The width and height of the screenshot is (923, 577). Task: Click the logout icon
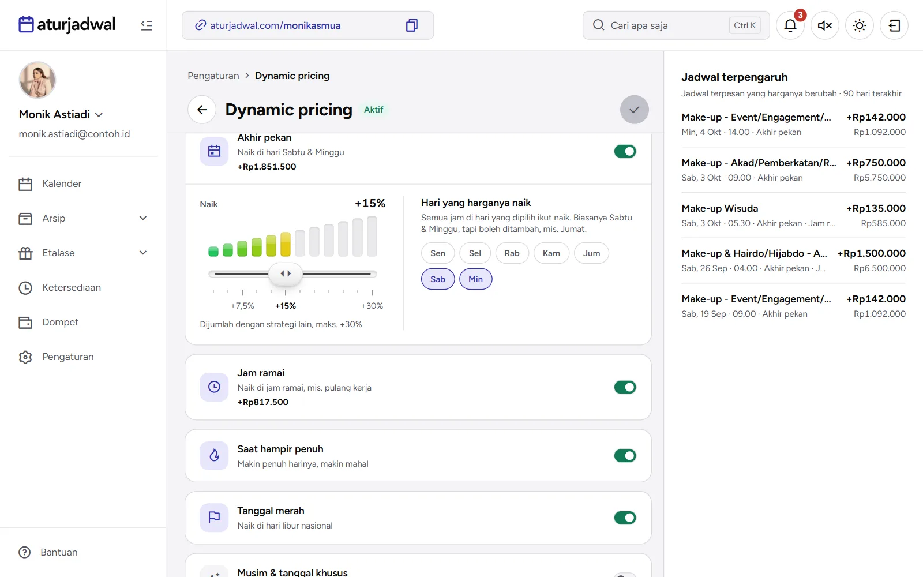click(894, 25)
